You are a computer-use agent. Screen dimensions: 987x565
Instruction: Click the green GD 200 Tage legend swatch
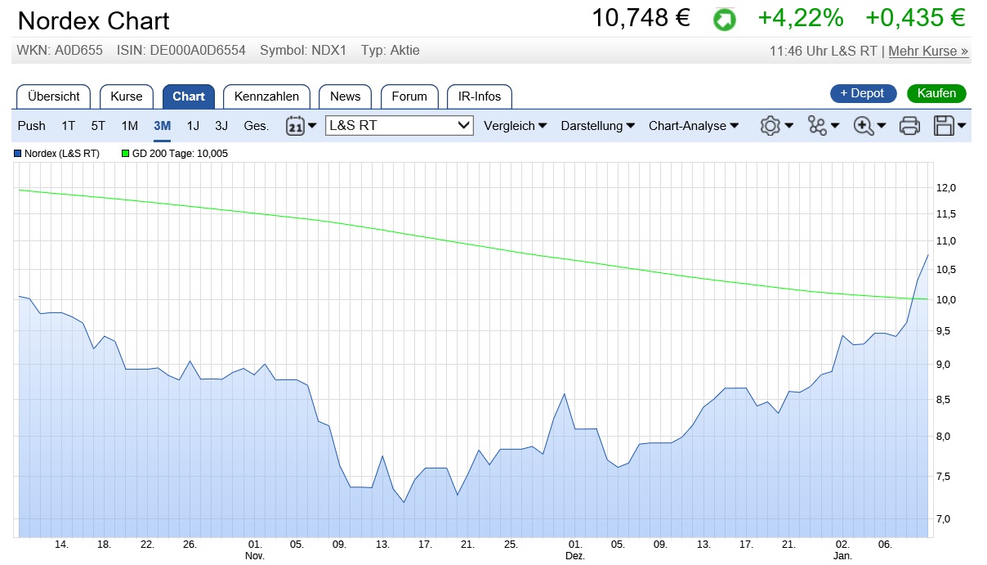tap(125, 154)
